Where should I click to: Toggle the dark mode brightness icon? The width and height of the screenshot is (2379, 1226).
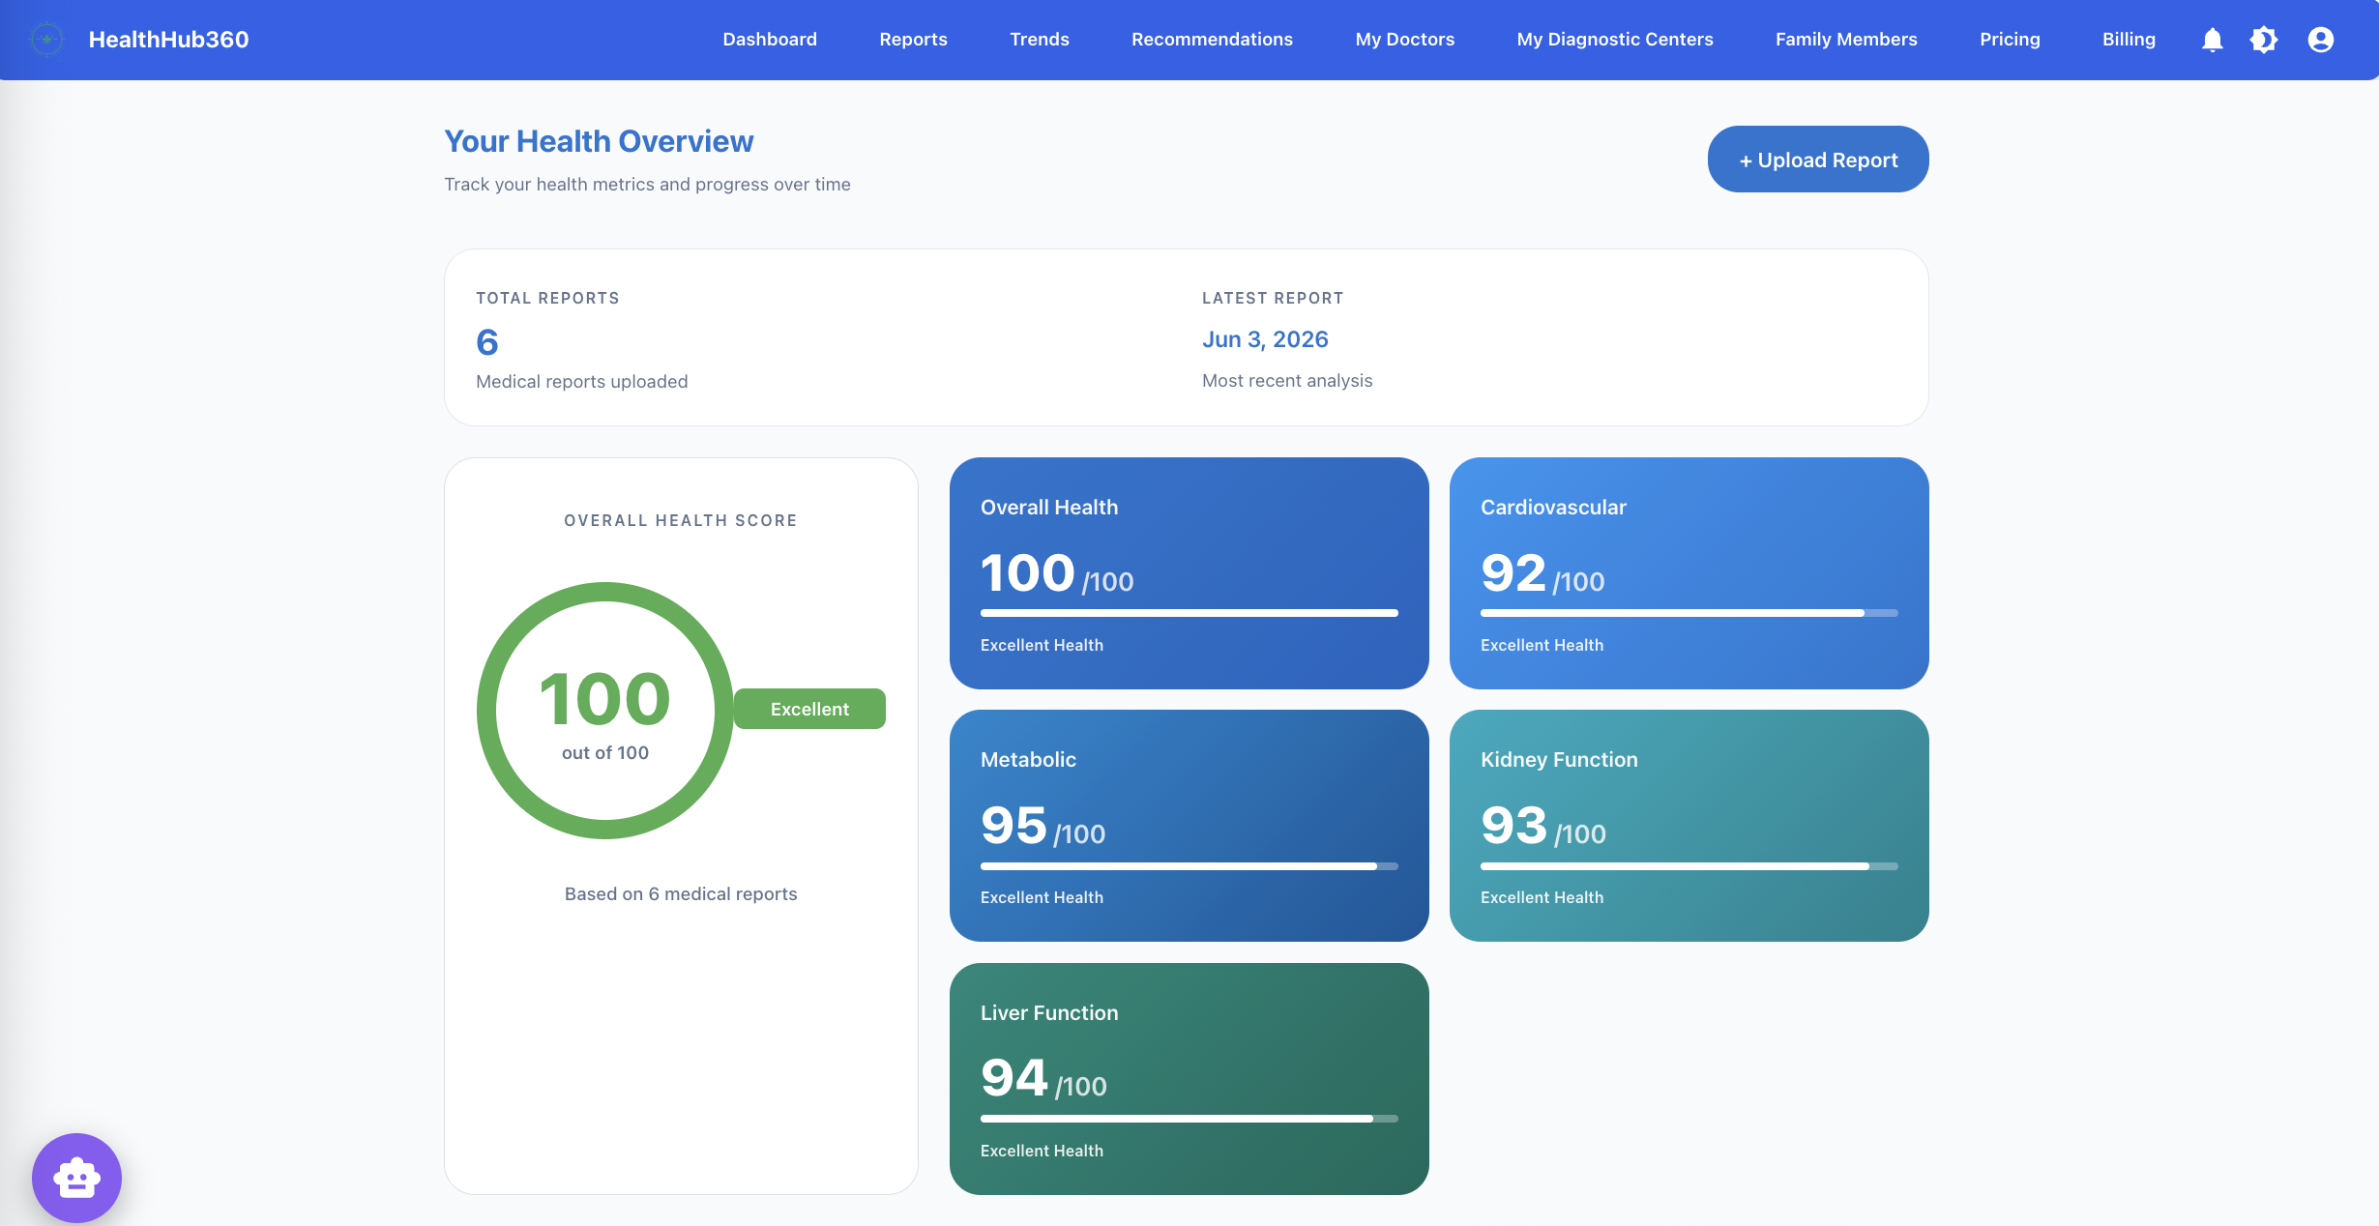pos(2264,40)
